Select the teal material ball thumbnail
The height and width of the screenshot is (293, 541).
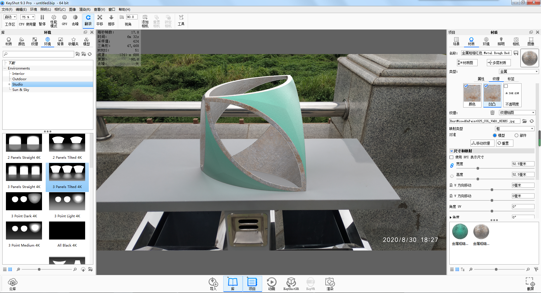pos(460,231)
